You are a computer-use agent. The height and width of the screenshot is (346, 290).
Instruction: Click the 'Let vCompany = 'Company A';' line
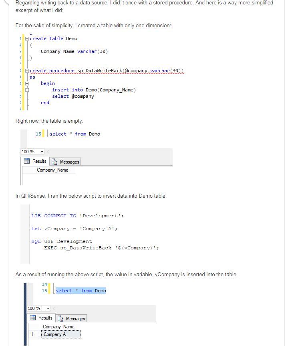[x=75, y=229]
